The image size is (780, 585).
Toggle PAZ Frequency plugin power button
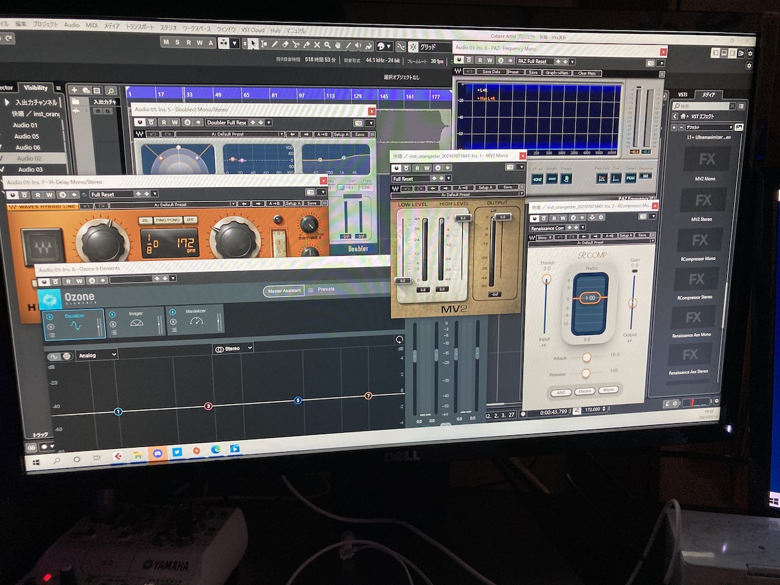(460, 61)
